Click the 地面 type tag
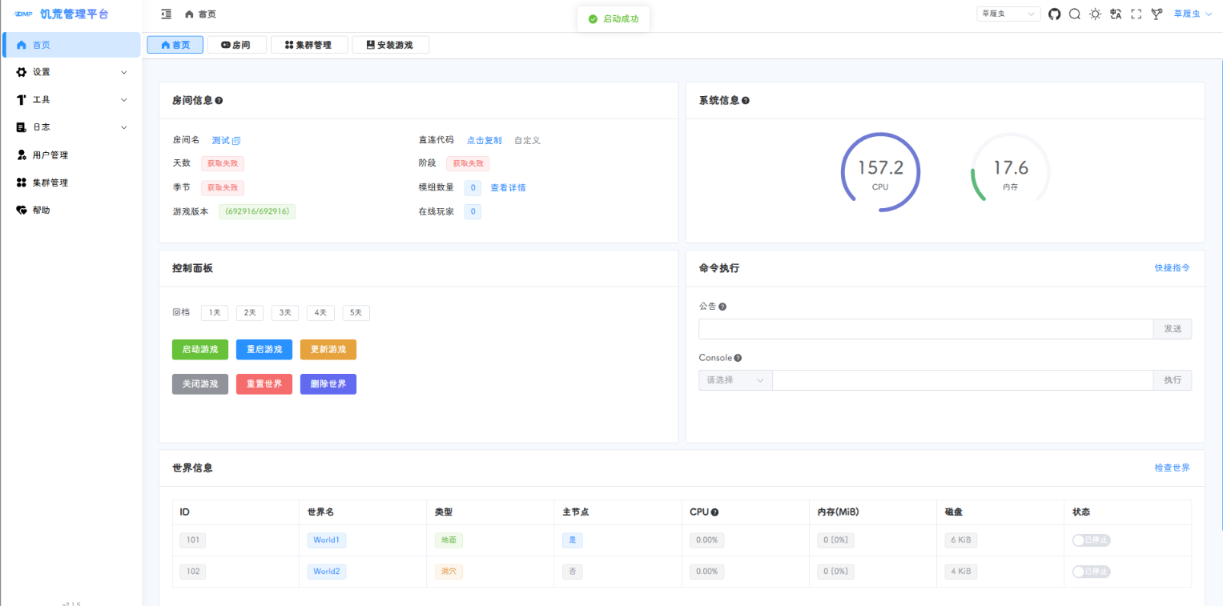 [x=449, y=540]
